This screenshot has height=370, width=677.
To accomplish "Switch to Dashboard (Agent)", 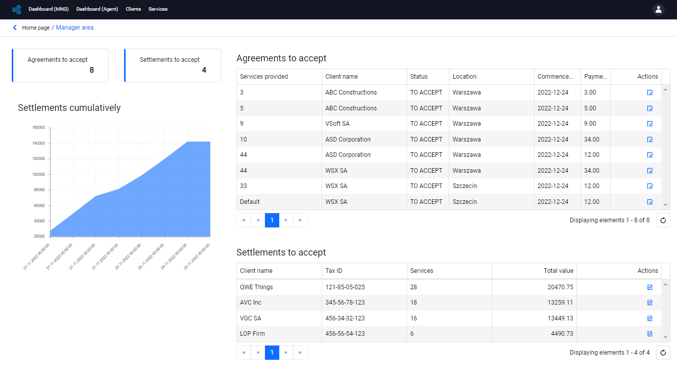I will [97, 9].
